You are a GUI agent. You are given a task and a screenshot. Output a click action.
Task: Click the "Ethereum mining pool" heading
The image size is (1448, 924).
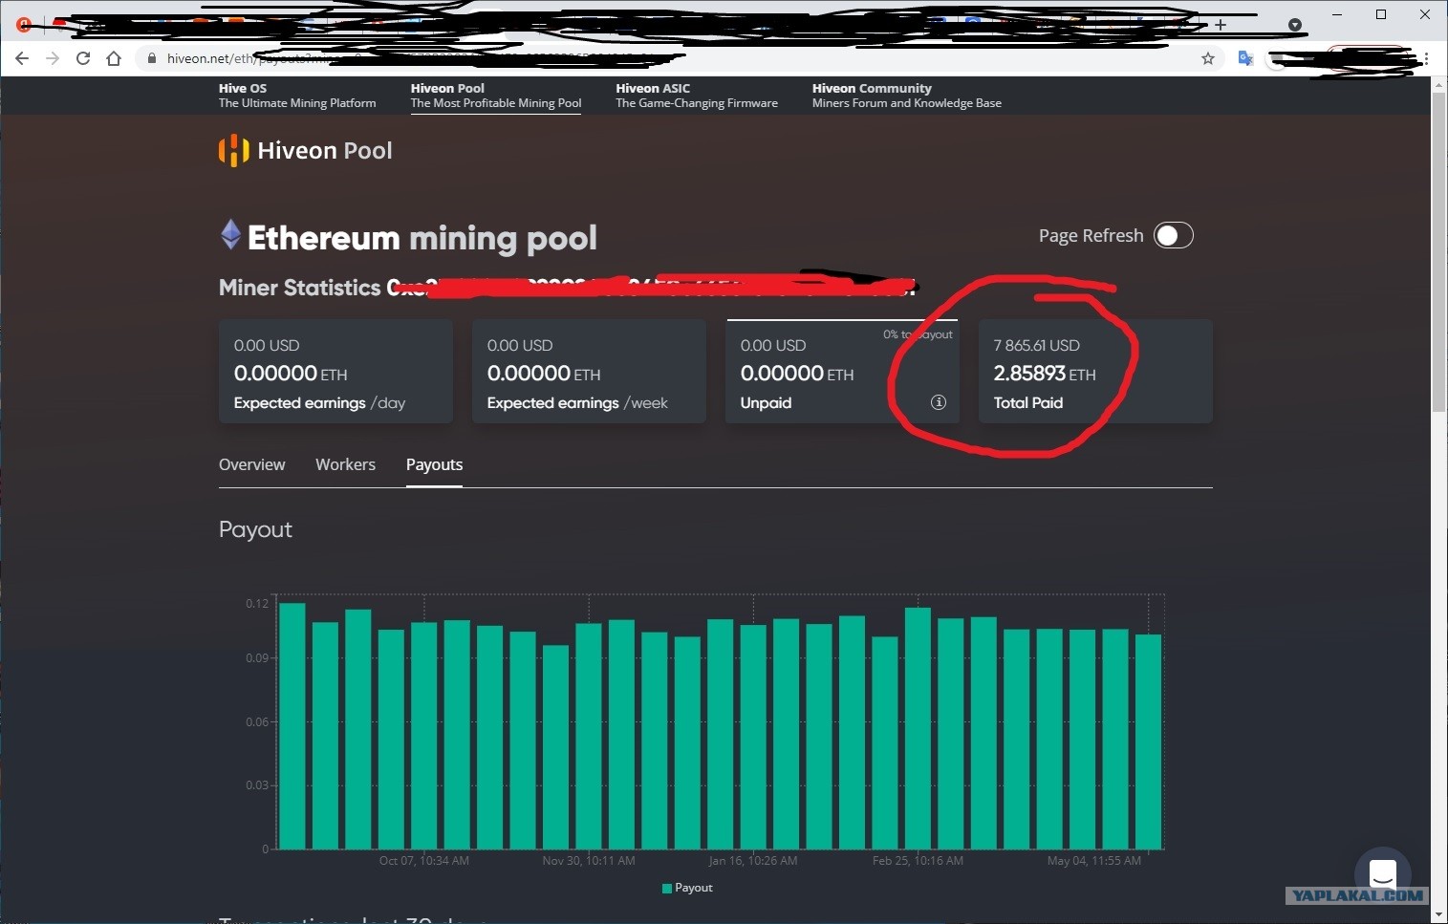422,238
